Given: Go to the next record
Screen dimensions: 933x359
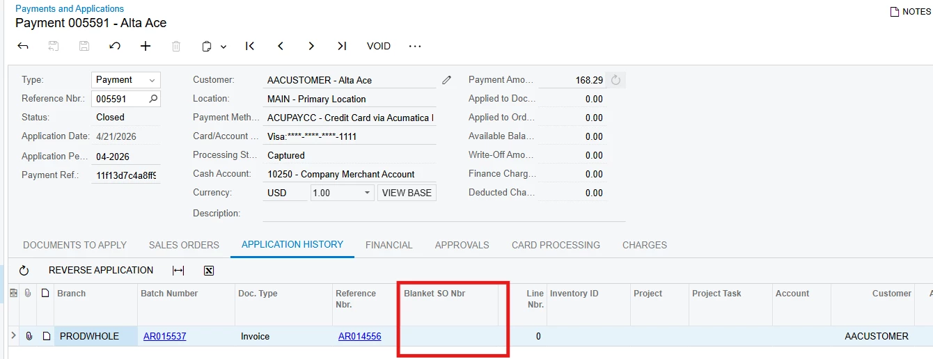Looking at the screenshot, I should [x=311, y=46].
